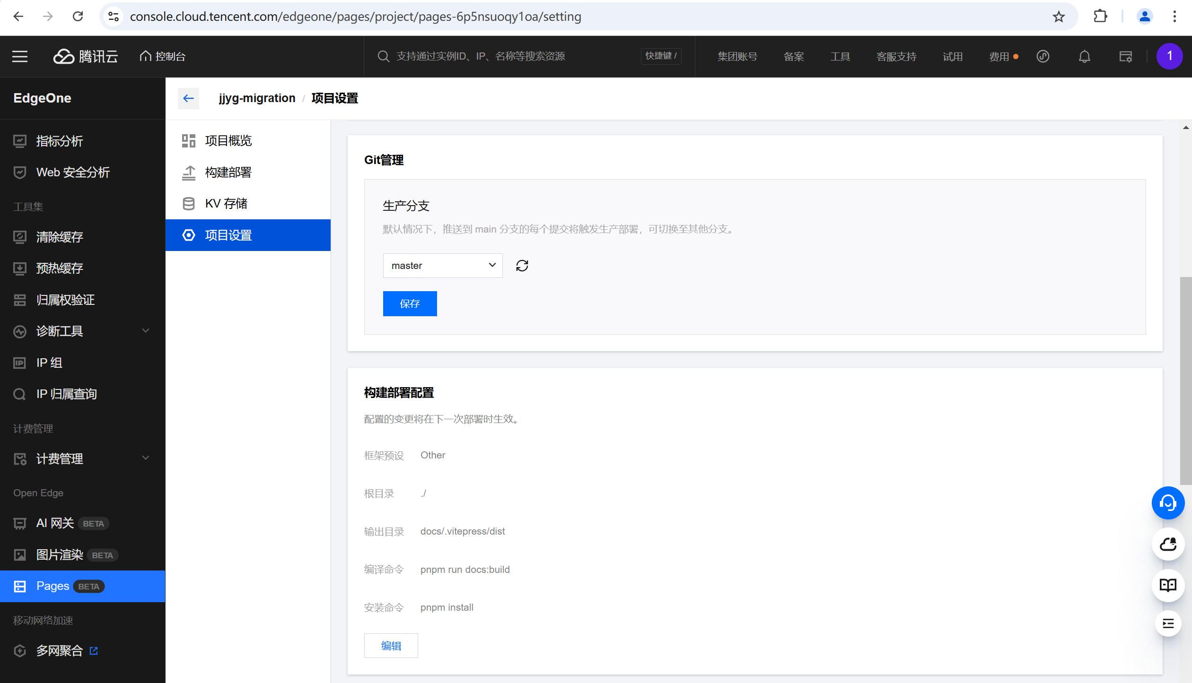Screen dimensions: 1192x683
Task: Open the master production branch dropdown
Action: (x=443, y=266)
